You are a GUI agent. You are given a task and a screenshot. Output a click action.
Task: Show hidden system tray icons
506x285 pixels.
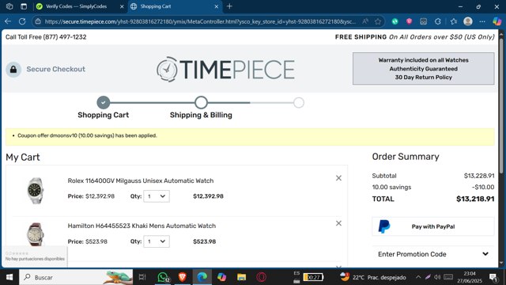[418, 277]
